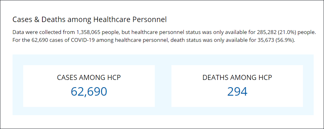Click the large blue 294 figure
Viewport: 324px width, 129px height.
coord(237,91)
